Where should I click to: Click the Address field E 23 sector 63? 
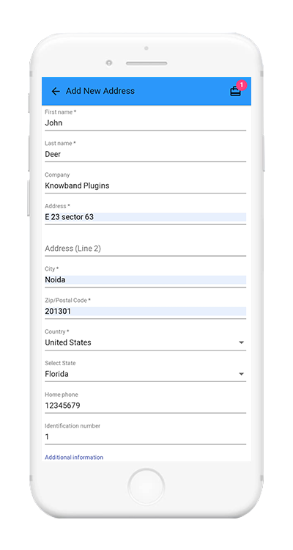pos(146,217)
